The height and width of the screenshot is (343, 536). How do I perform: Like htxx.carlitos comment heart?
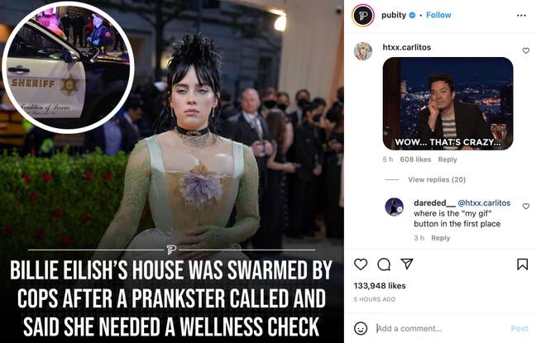pyautogui.click(x=526, y=50)
